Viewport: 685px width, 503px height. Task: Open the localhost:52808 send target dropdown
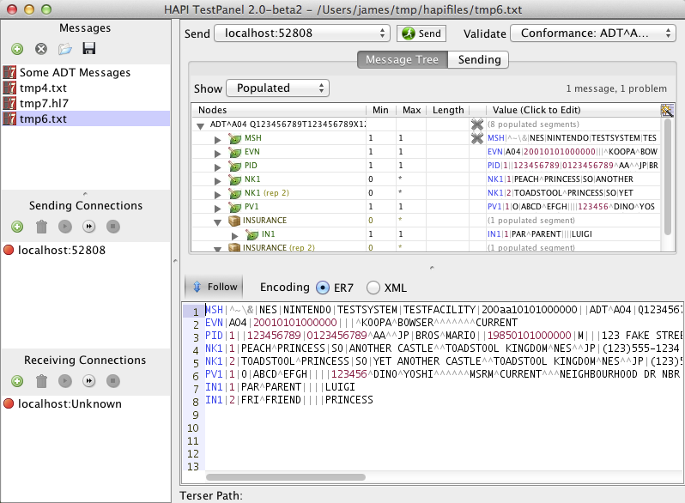pos(301,33)
